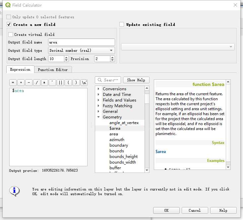The image size is (243, 220).
Task: Increase the Precision value
Action: tap(112, 57)
